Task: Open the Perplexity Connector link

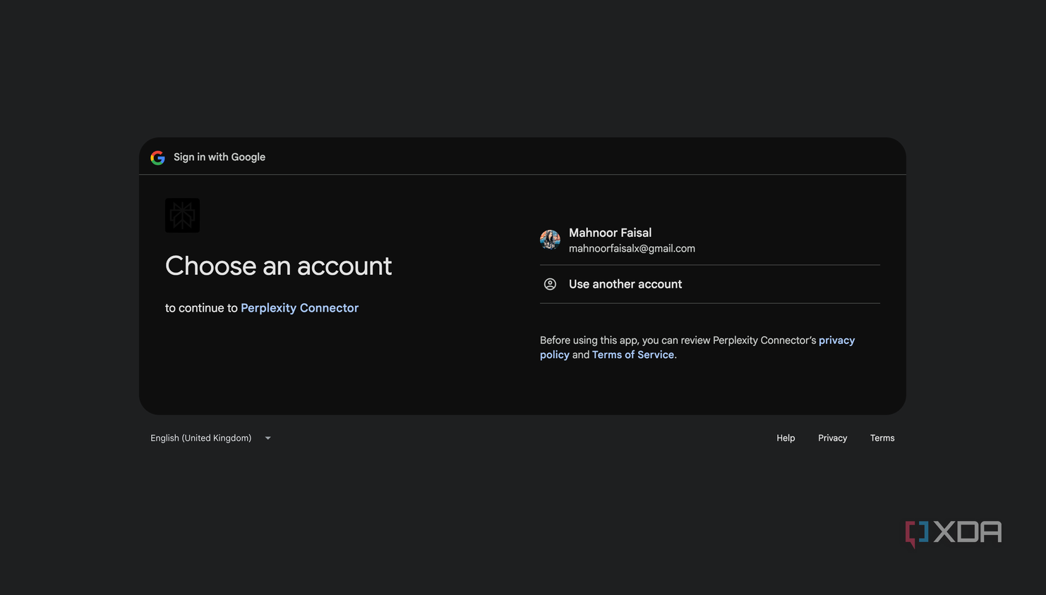Action: click(x=299, y=308)
